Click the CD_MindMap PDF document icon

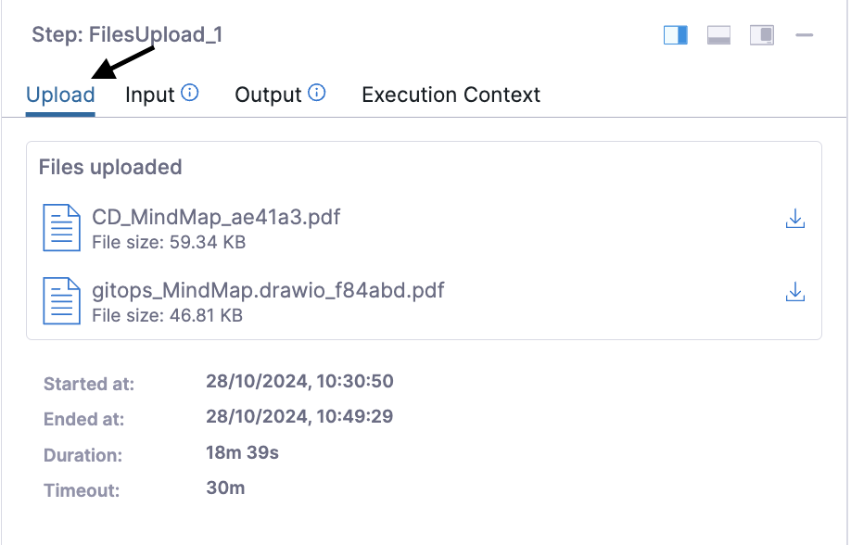point(62,228)
